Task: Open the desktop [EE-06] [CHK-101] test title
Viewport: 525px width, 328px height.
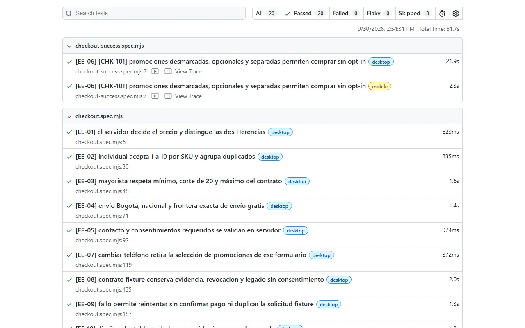Action: (x=221, y=61)
